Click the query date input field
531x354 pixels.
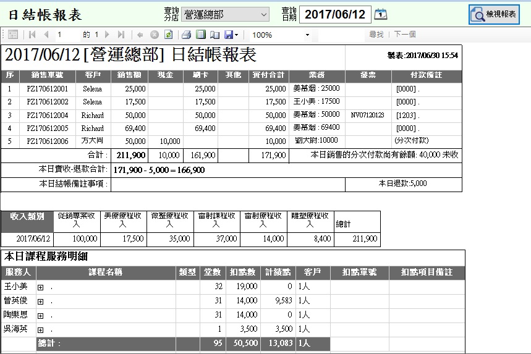[x=335, y=14]
